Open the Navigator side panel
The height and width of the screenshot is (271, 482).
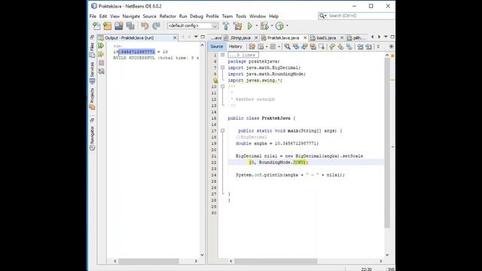[x=92, y=138]
